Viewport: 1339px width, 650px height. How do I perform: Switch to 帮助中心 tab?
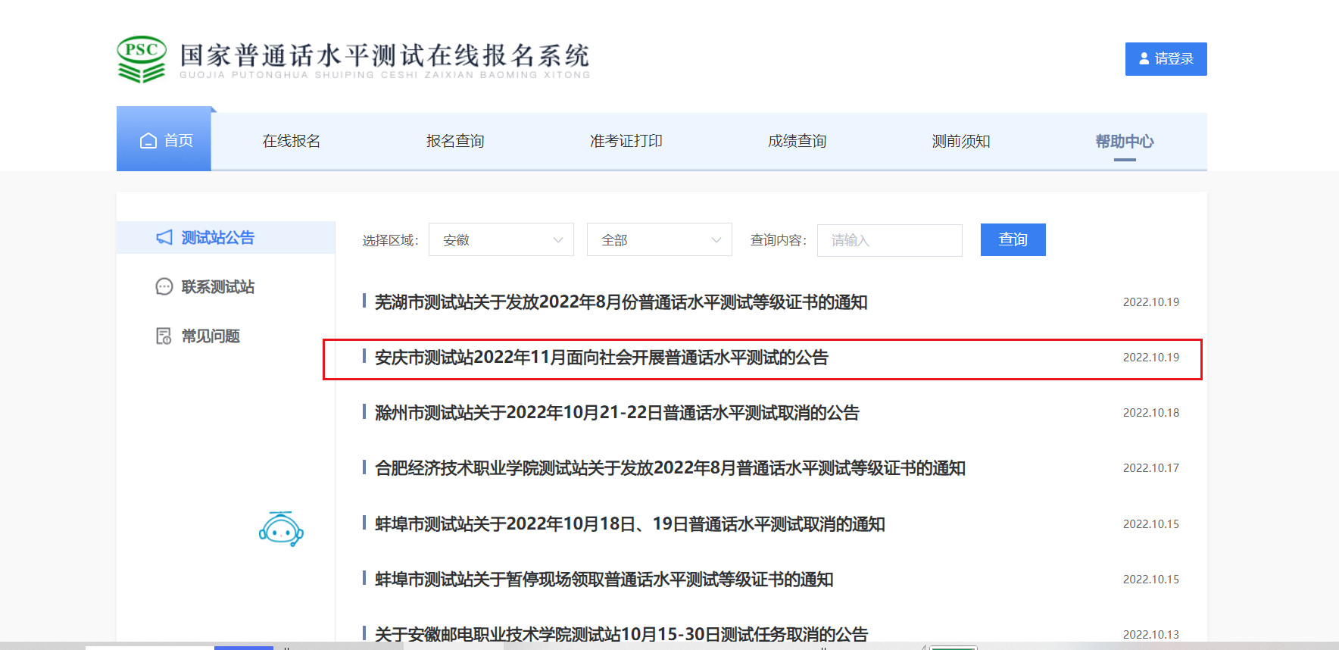click(1124, 142)
